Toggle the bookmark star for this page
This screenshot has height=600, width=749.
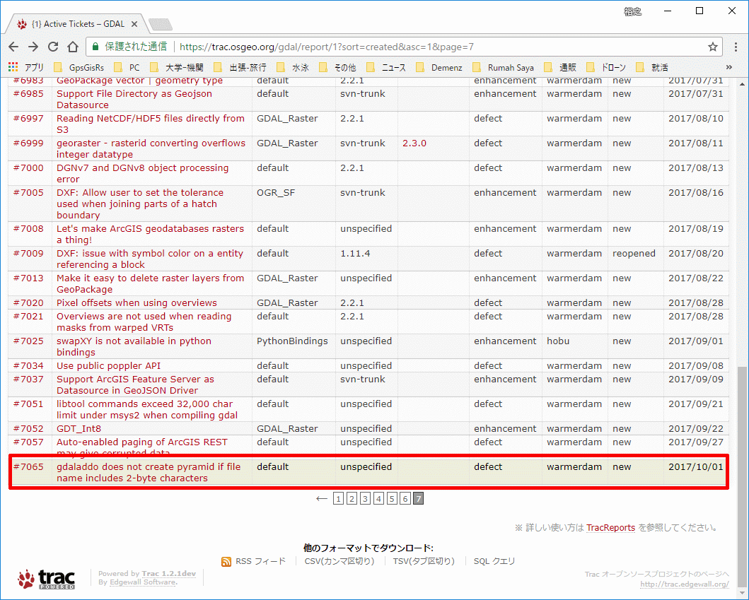(713, 47)
